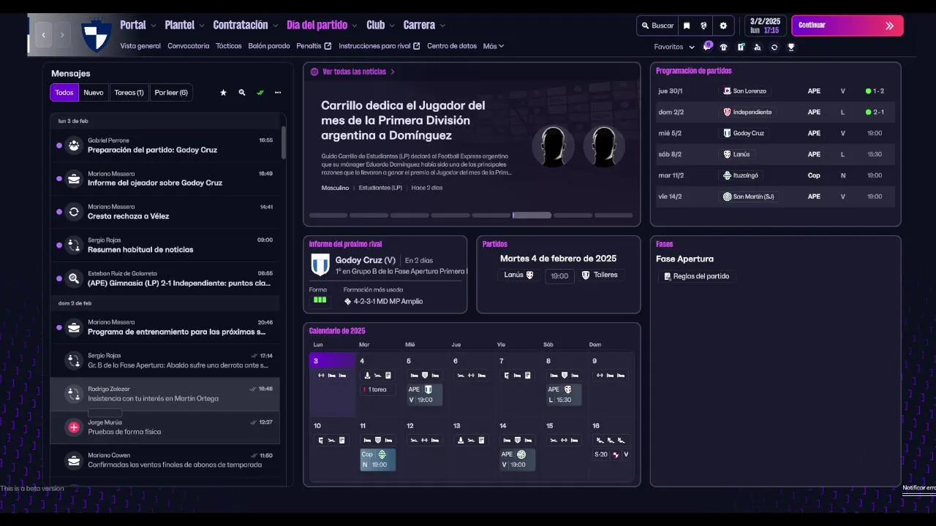Image resolution: width=936 pixels, height=526 pixels.
Task: Open the San Martín (SJ) fixture row
Action: 775,197
